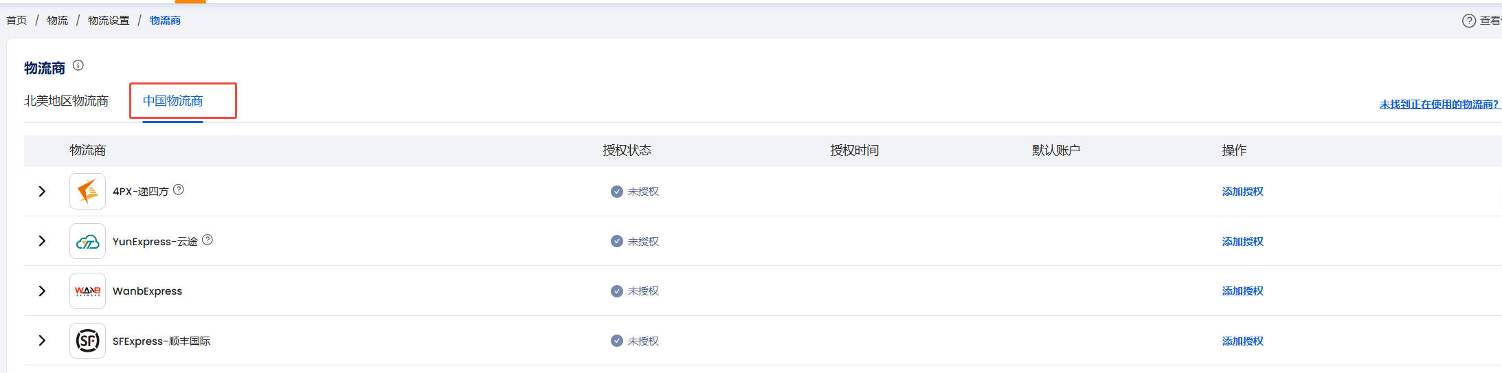Viewport: 1502px width, 373px height.
Task: Expand the YunExpress-云途 row
Action: (42, 241)
